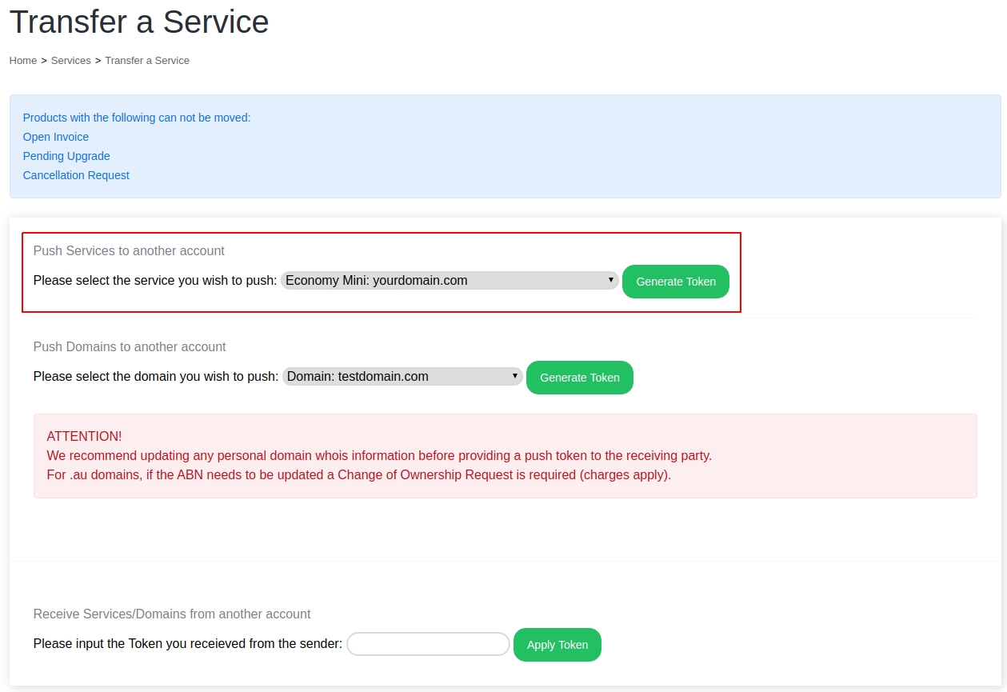
Task: Click the 'select the service you wish to push' label
Action: coord(155,281)
